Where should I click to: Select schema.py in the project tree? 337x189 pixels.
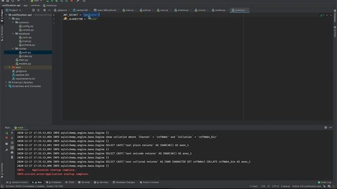pyautogui.click(x=28, y=45)
